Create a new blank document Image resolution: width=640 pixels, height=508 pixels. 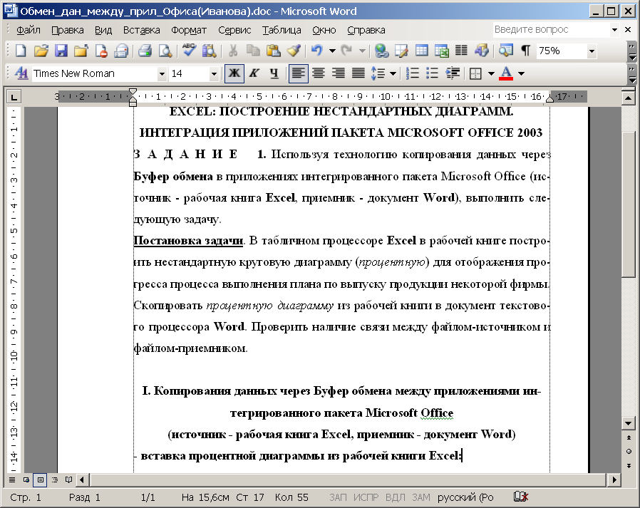(x=21, y=51)
